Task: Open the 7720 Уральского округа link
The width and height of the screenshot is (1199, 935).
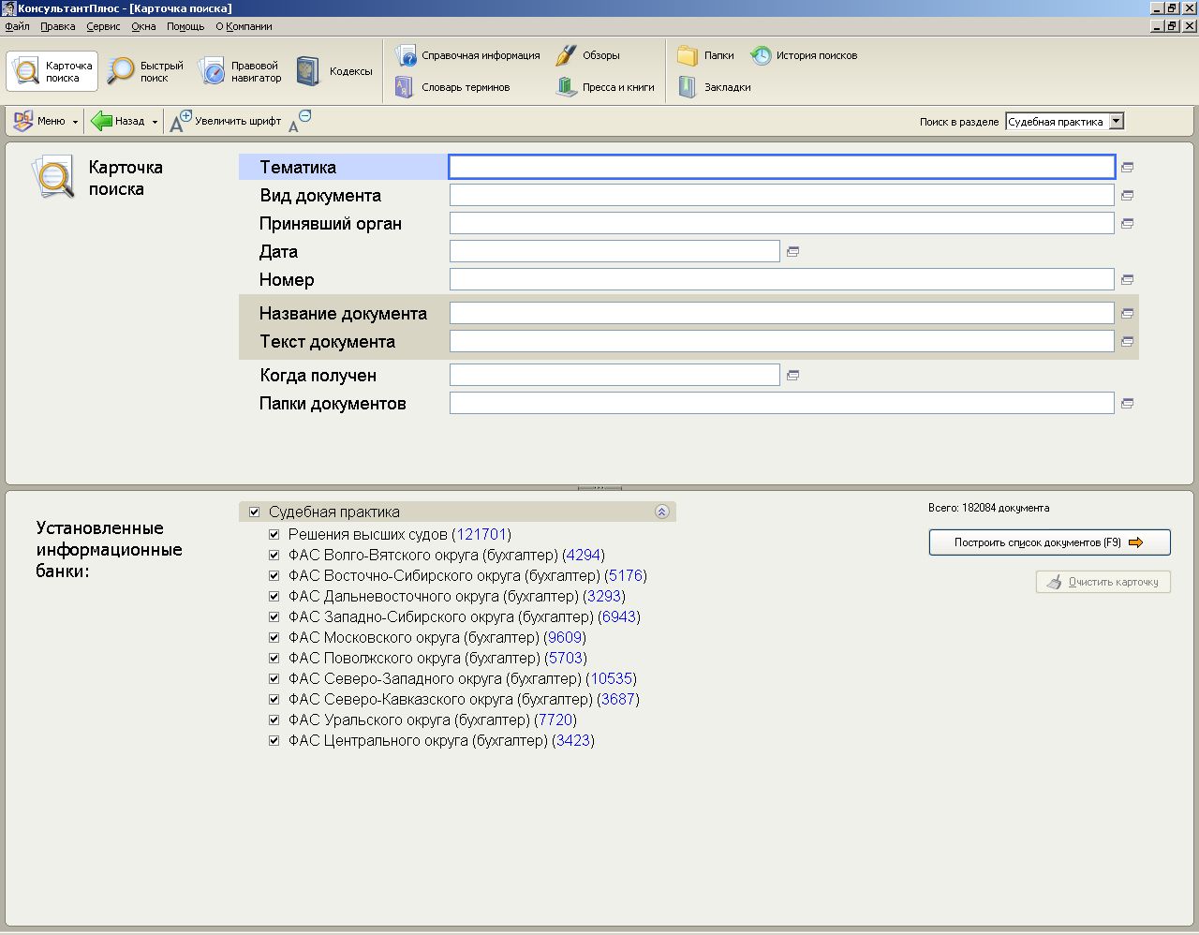Action: pos(555,720)
